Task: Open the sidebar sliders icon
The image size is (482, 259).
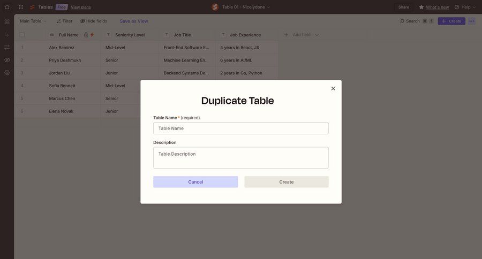Action: point(7,47)
